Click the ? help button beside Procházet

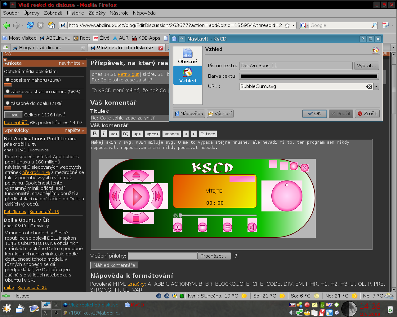click(236, 256)
